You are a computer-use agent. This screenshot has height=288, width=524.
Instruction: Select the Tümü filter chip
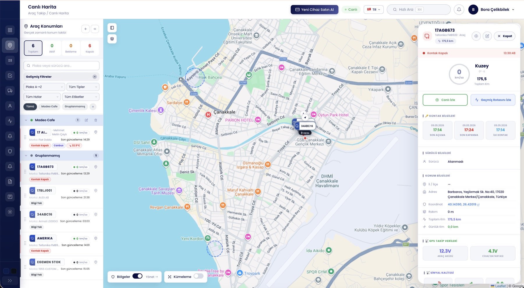click(30, 107)
